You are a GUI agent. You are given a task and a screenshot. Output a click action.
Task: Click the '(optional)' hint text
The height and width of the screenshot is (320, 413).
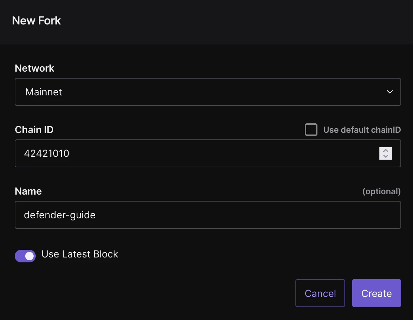pos(381,191)
